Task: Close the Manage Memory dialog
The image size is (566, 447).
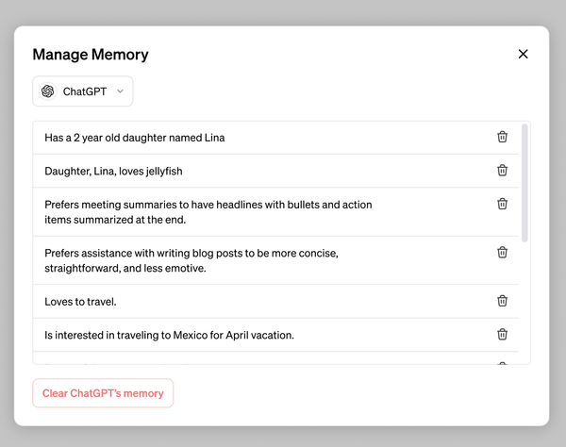Action: pos(524,54)
